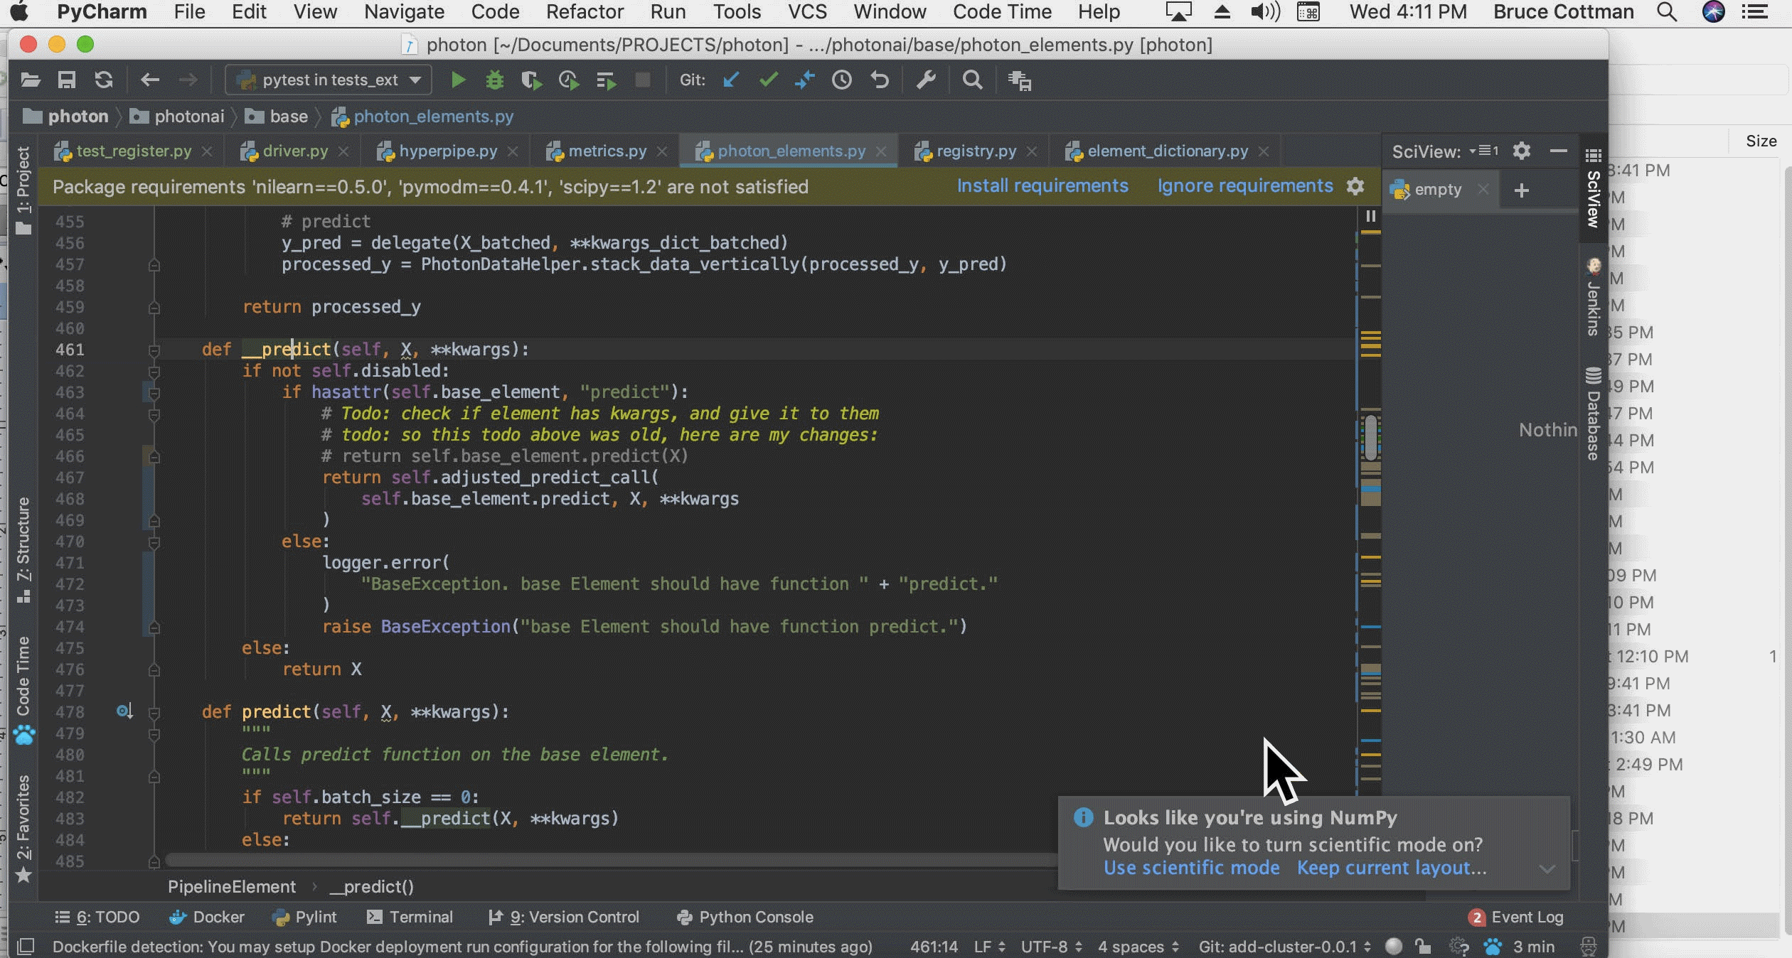The image size is (1792, 958).
Task: Click the toolbar icon right of search
Action: pos(1019,80)
